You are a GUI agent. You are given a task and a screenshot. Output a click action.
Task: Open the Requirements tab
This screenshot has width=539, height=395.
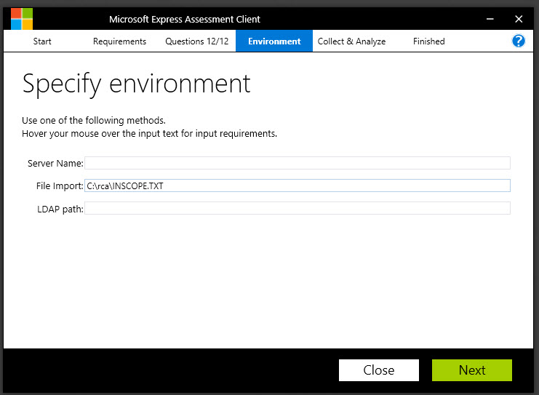click(x=119, y=41)
